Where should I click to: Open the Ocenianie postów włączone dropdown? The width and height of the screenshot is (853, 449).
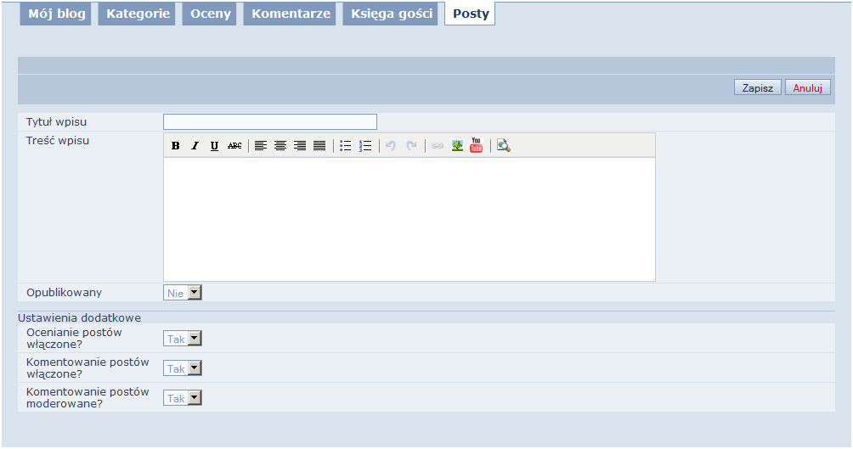183,339
